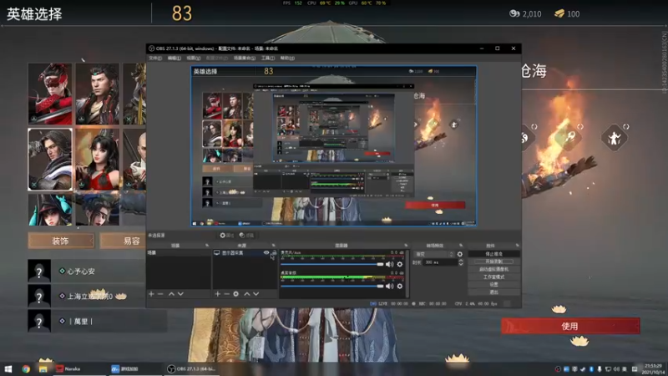Toggle visibility eye of display capture source
The width and height of the screenshot is (668, 376).
[266, 253]
